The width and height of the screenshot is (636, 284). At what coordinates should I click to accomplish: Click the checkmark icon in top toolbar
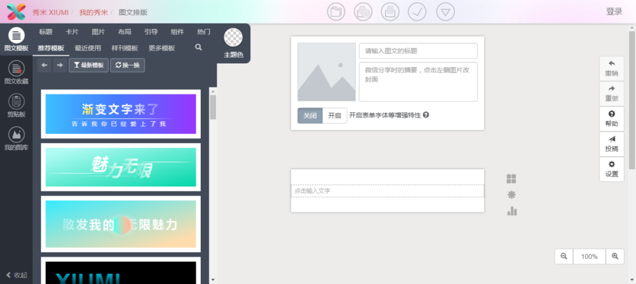point(417,12)
